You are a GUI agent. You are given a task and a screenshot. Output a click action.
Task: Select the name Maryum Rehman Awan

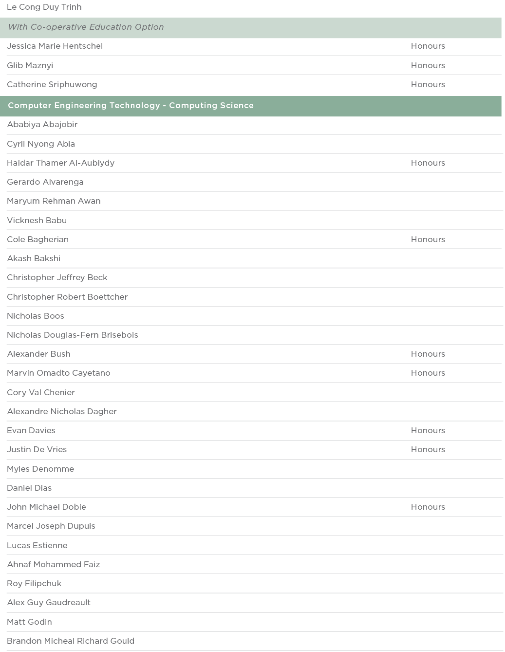[54, 201]
